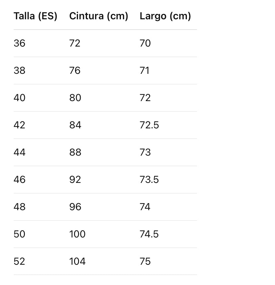Click length value 72.5 cm
The image size is (275, 285).
(x=149, y=125)
